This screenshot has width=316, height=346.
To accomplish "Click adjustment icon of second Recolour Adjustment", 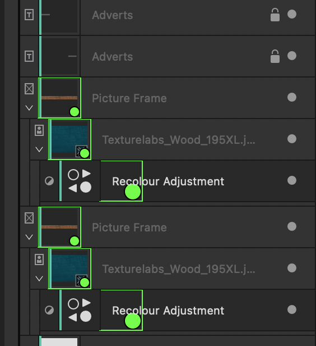I will (49, 310).
